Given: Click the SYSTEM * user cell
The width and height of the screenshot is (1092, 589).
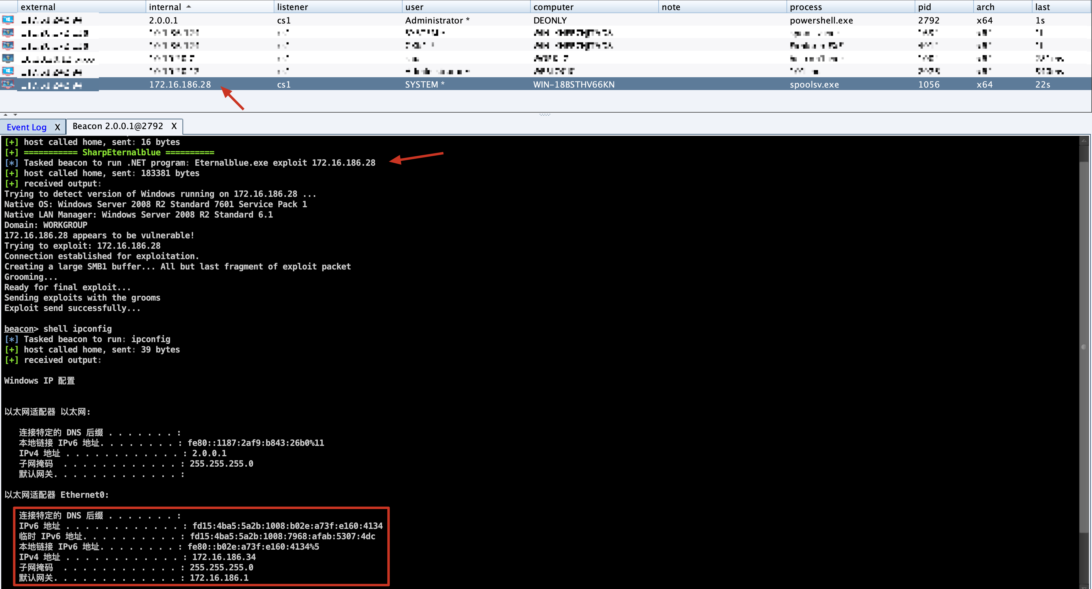Looking at the screenshot, I should (424, 84).
